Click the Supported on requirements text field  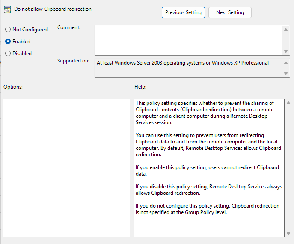(188, 68)
